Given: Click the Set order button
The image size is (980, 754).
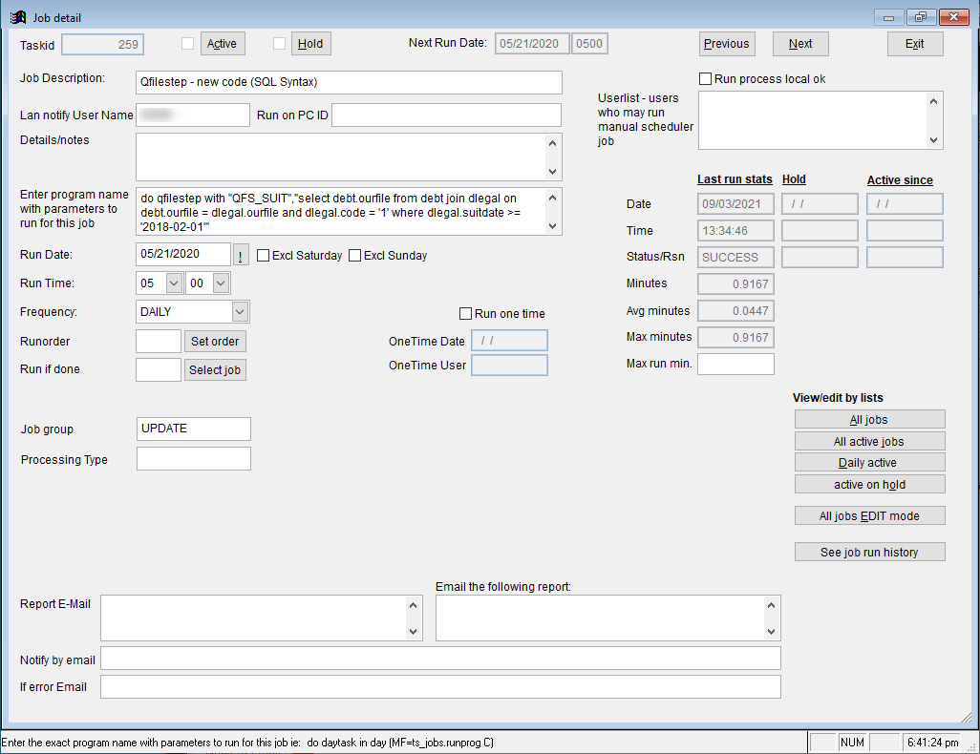Looking at the screenshot, I should (215, 342).
